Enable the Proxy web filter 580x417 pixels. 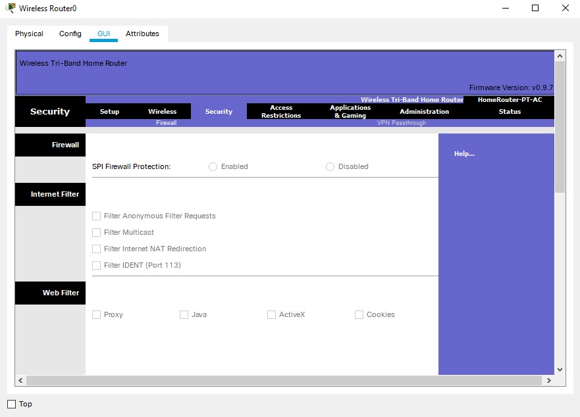click(97, 315)
